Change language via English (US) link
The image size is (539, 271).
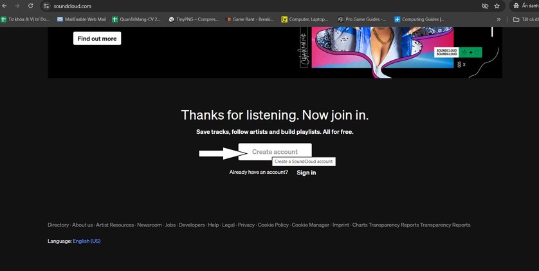tap(87, 241)
